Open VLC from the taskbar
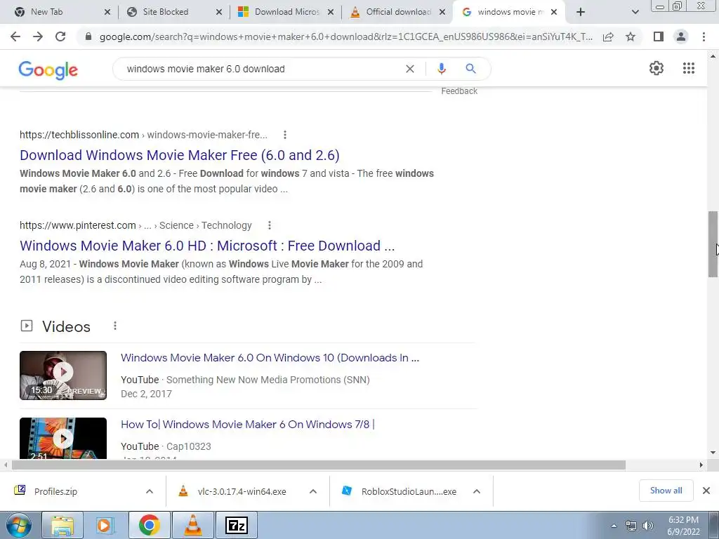 point(192,525)
